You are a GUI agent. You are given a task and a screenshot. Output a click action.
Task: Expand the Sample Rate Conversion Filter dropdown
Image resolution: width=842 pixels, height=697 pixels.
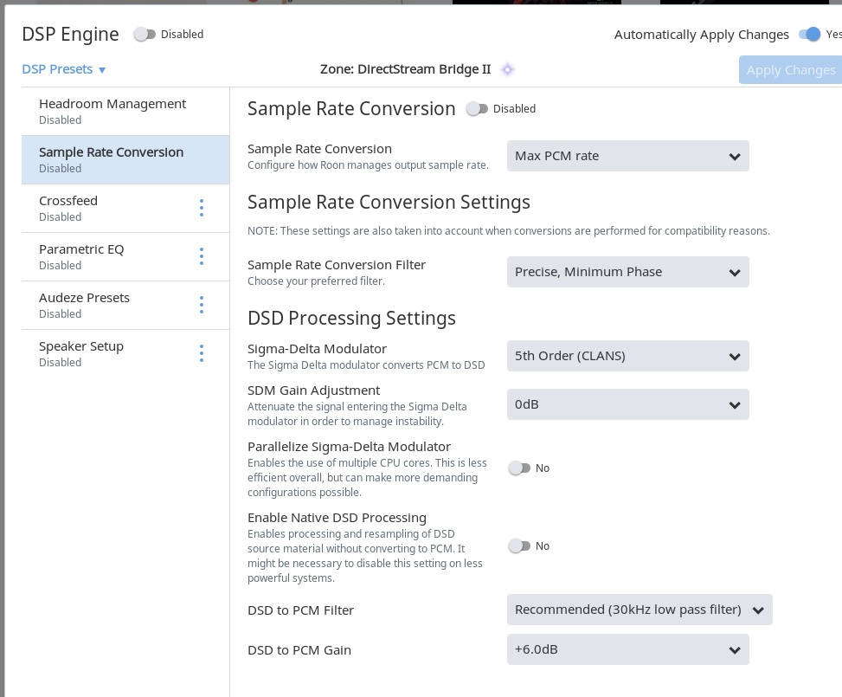[627, 272]
